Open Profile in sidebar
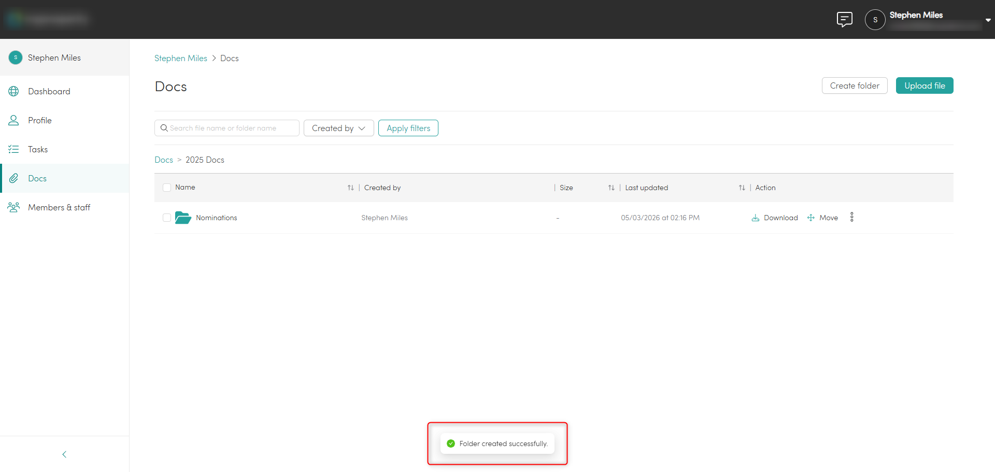The height and width of the screenshot is (472, 995). coord(64,120)
